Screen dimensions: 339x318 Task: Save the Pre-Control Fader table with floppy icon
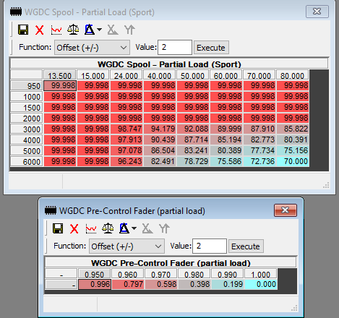tap(58, 228)
